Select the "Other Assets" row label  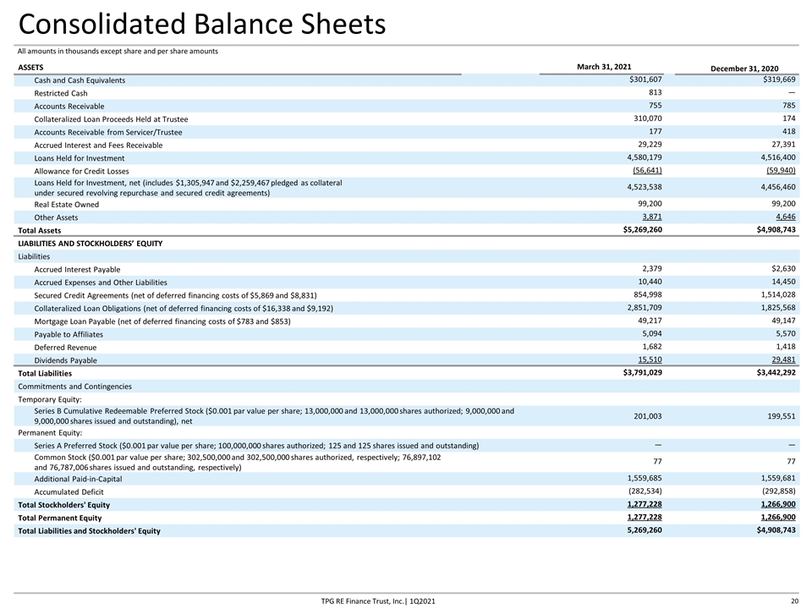(x=56, y=217)
